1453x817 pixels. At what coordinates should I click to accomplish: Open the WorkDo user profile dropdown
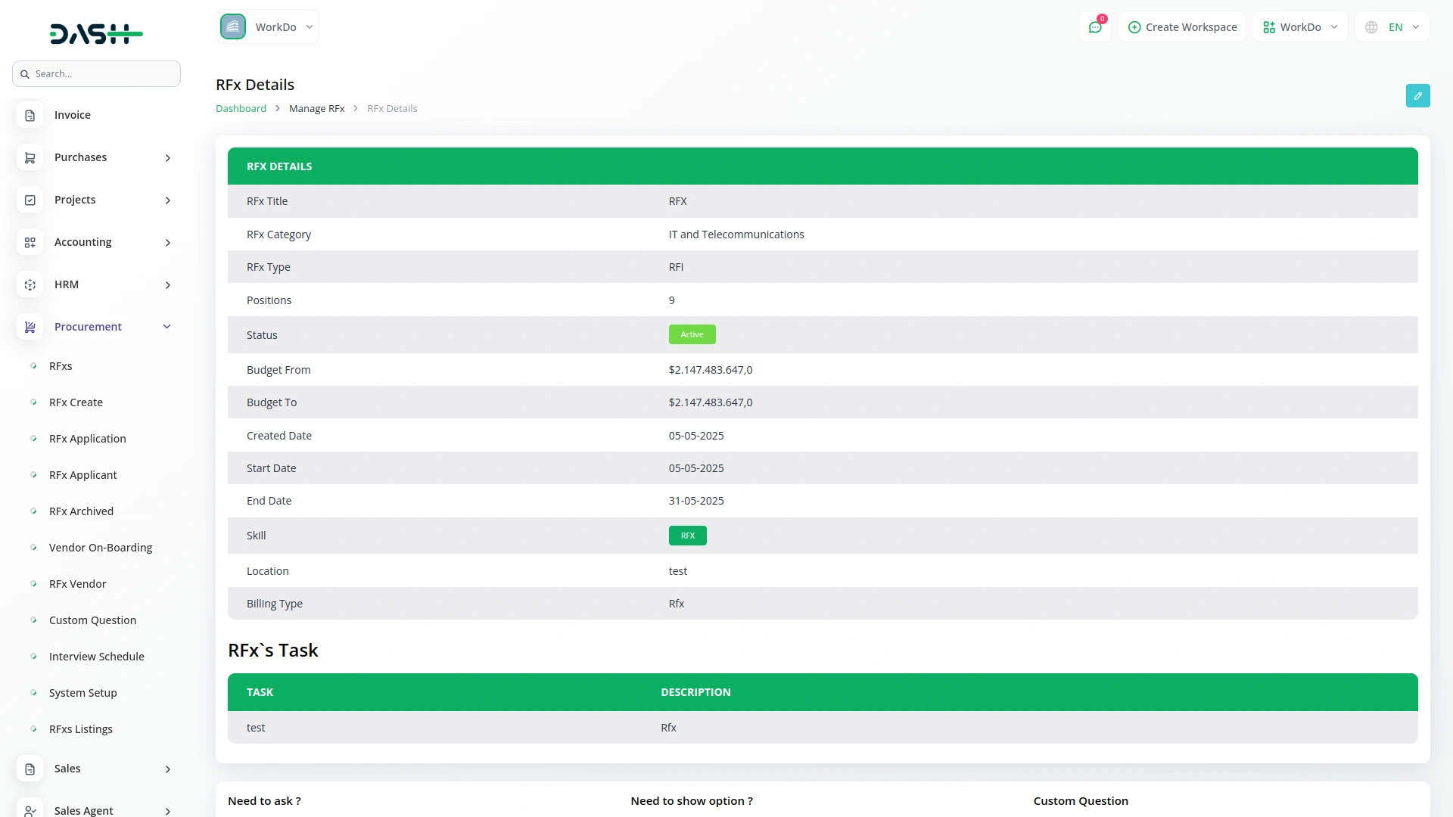pos(1300,27)
